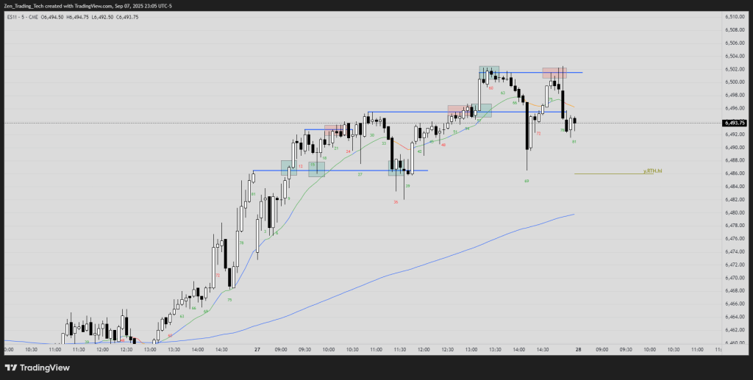Click the green bar count number 81
This screenshot has width=753, height=380.
click(574, 141)
